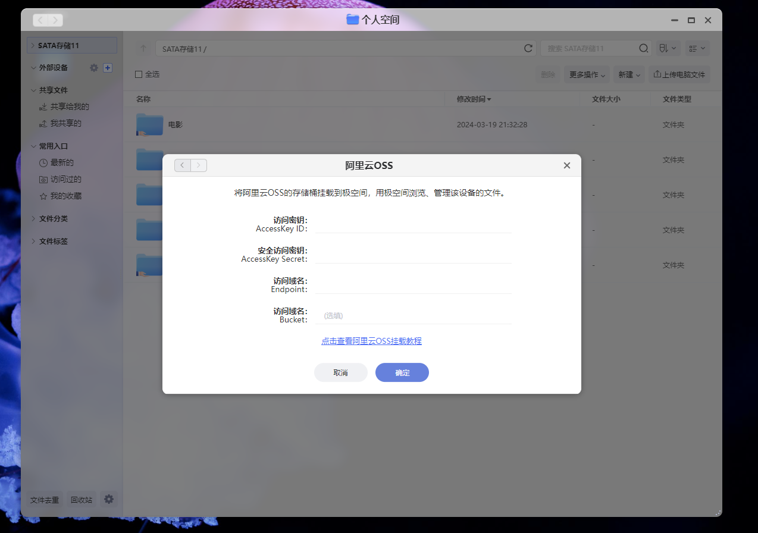
Task: Click the settings gear next to 外部设备
Action: [93, 67]
